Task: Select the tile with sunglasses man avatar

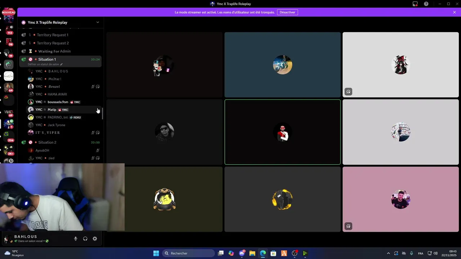Action: point(165,132)
